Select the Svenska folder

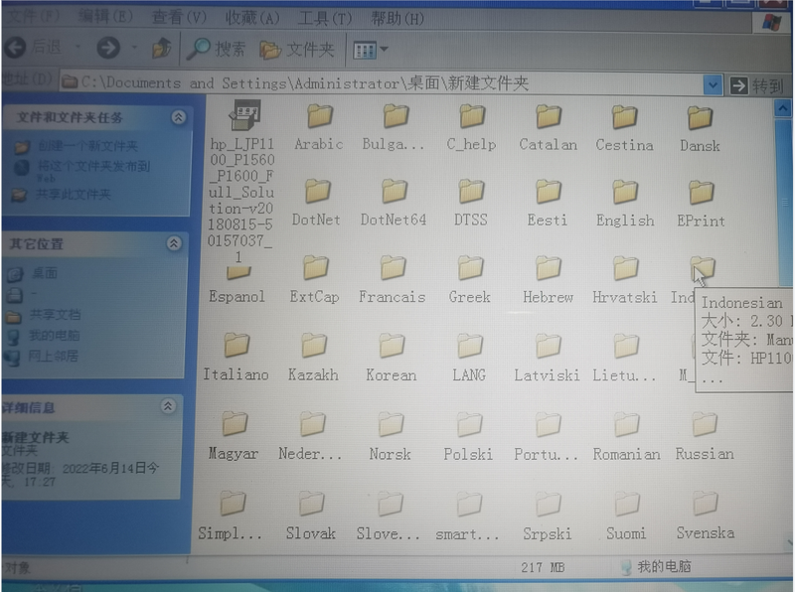pyautogui.click(x=705, y=504)
